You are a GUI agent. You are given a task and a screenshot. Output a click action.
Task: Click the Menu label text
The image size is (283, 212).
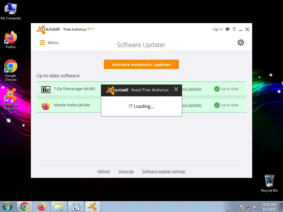pyautogui.click(x=53, y=43)
